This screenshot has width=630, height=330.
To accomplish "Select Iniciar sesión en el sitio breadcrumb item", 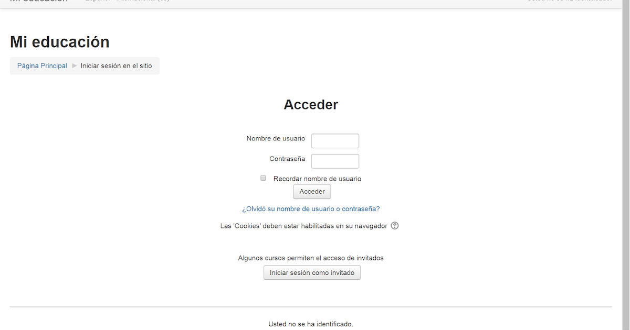I will point(117,65).
